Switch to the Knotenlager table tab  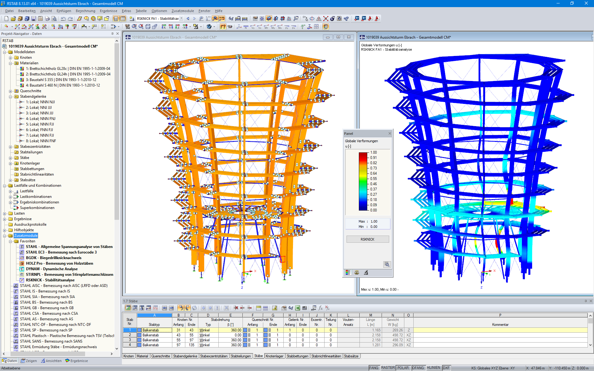(274, 356)
